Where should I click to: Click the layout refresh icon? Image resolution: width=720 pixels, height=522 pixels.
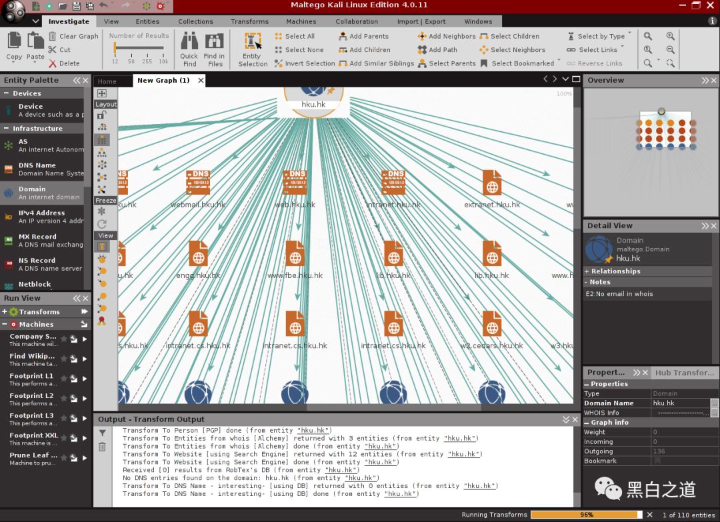(101, 224)
